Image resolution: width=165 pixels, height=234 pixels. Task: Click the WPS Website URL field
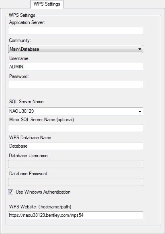point(75,215)
